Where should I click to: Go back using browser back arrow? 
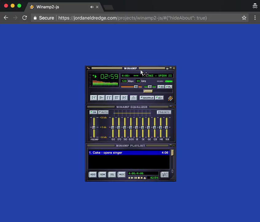(6, 18)
